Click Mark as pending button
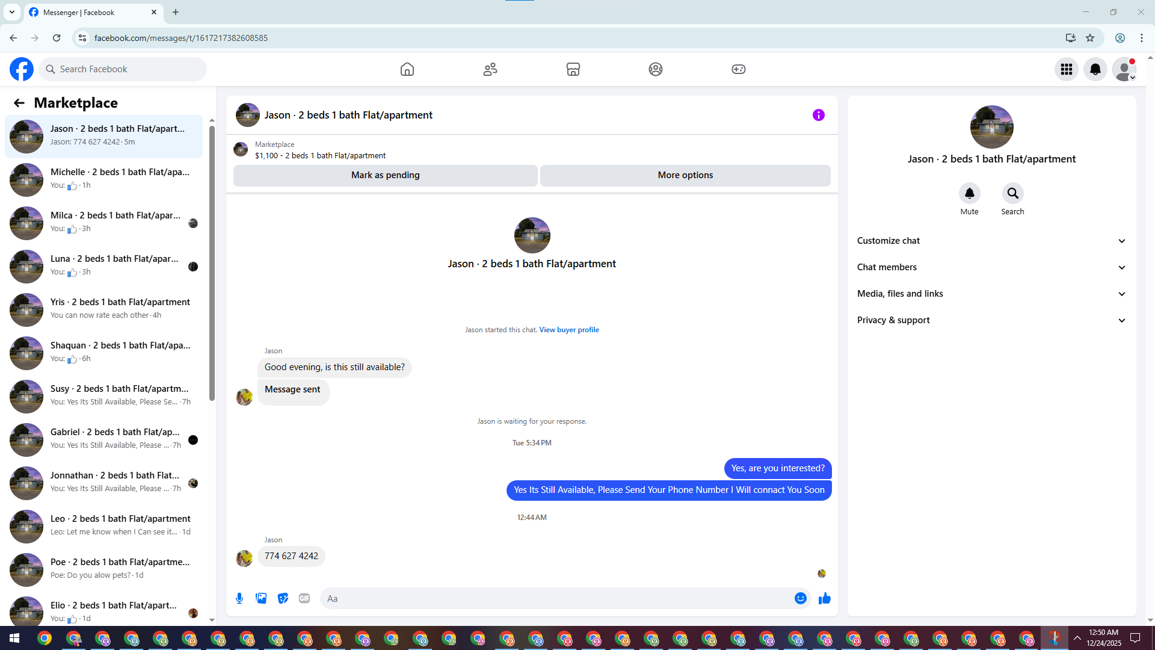Screen dimensions: 1155x650 (385, 175)
